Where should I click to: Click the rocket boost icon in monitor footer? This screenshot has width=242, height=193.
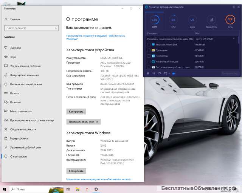148,73
